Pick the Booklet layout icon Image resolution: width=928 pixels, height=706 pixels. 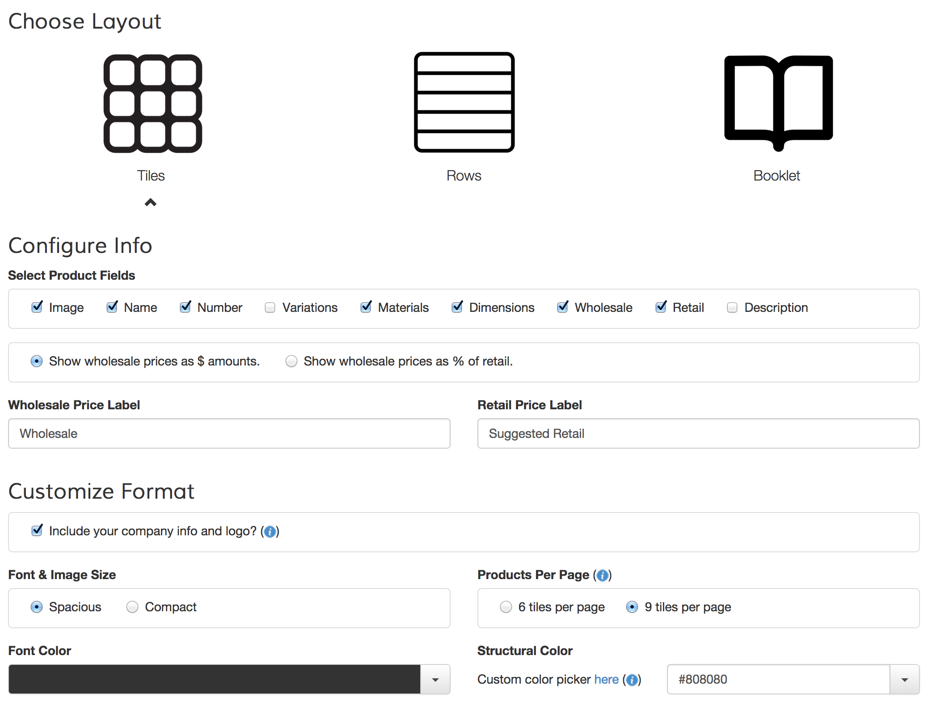click(x=778, y=103)
